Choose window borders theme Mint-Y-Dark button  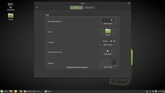108,21
